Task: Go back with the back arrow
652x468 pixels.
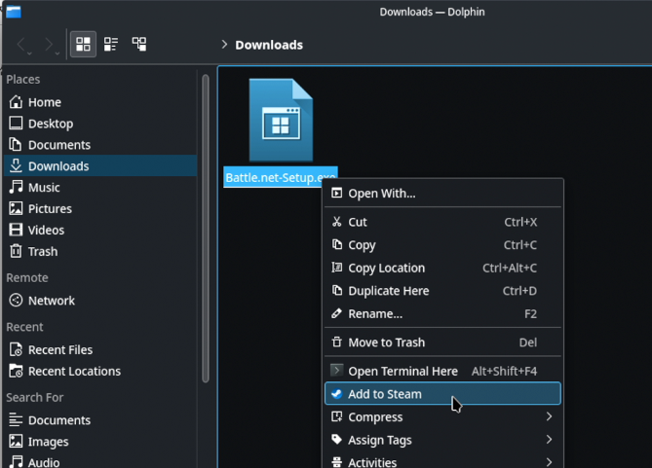Action: click(21, 44)
